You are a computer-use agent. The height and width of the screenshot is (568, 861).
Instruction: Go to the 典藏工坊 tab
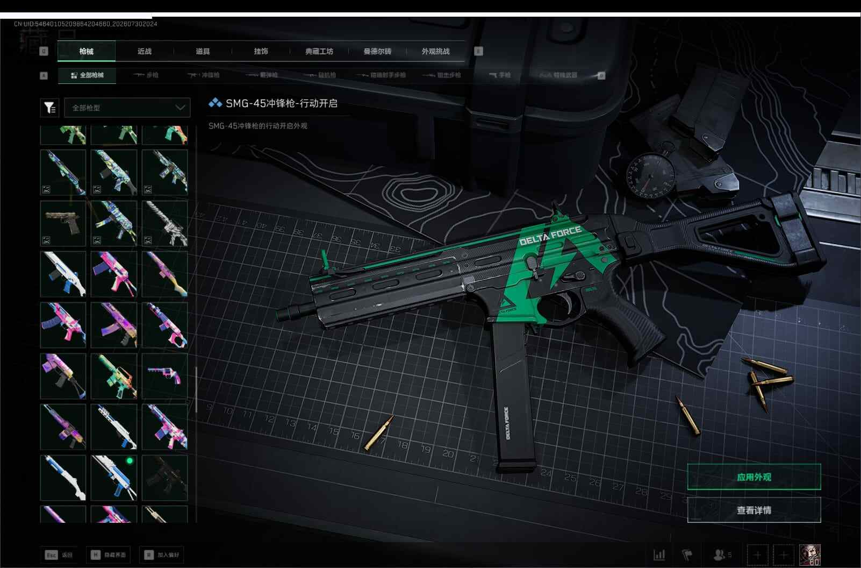tap(319, 51)
